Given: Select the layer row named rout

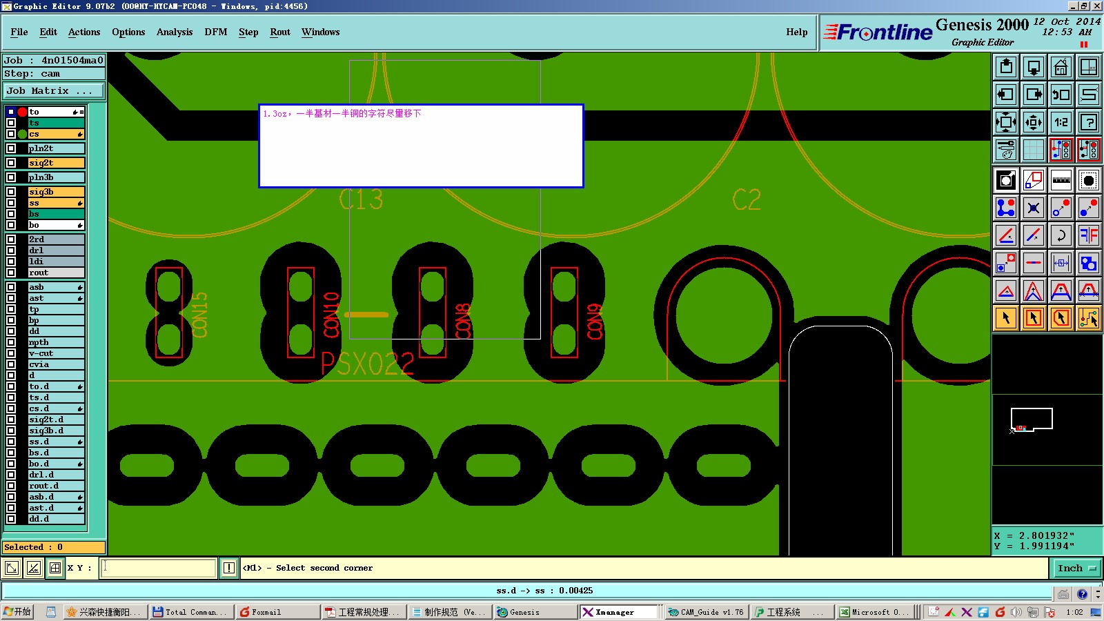Looking at the screenshot, I should pyautogui.click(x=56, y=273).
